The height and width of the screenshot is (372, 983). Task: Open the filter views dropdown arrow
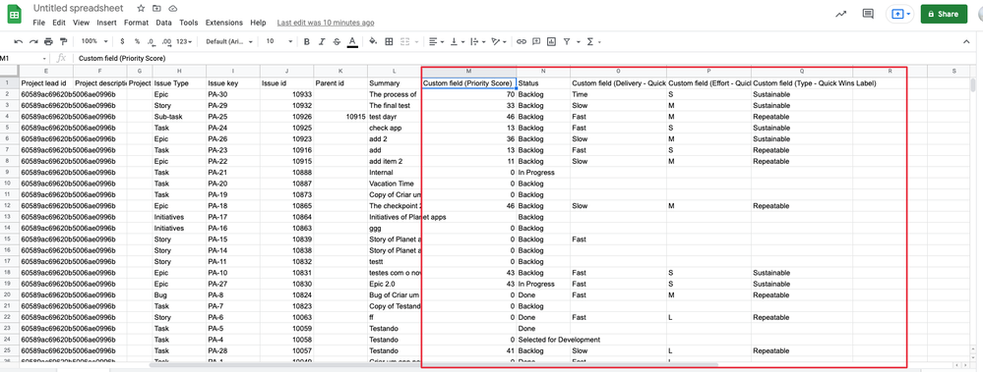coord(578,42)
